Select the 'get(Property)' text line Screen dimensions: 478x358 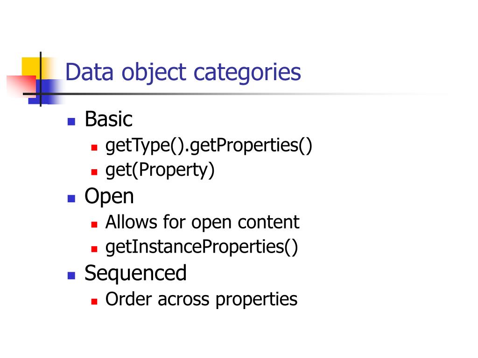tap(160, 170)
